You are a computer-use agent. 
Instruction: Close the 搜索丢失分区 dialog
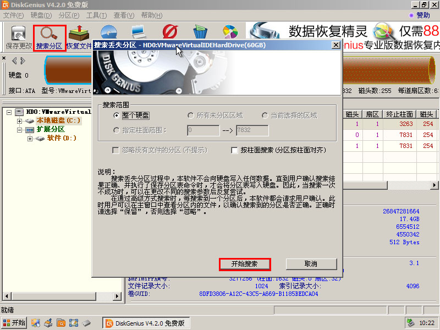pos(335,45)
